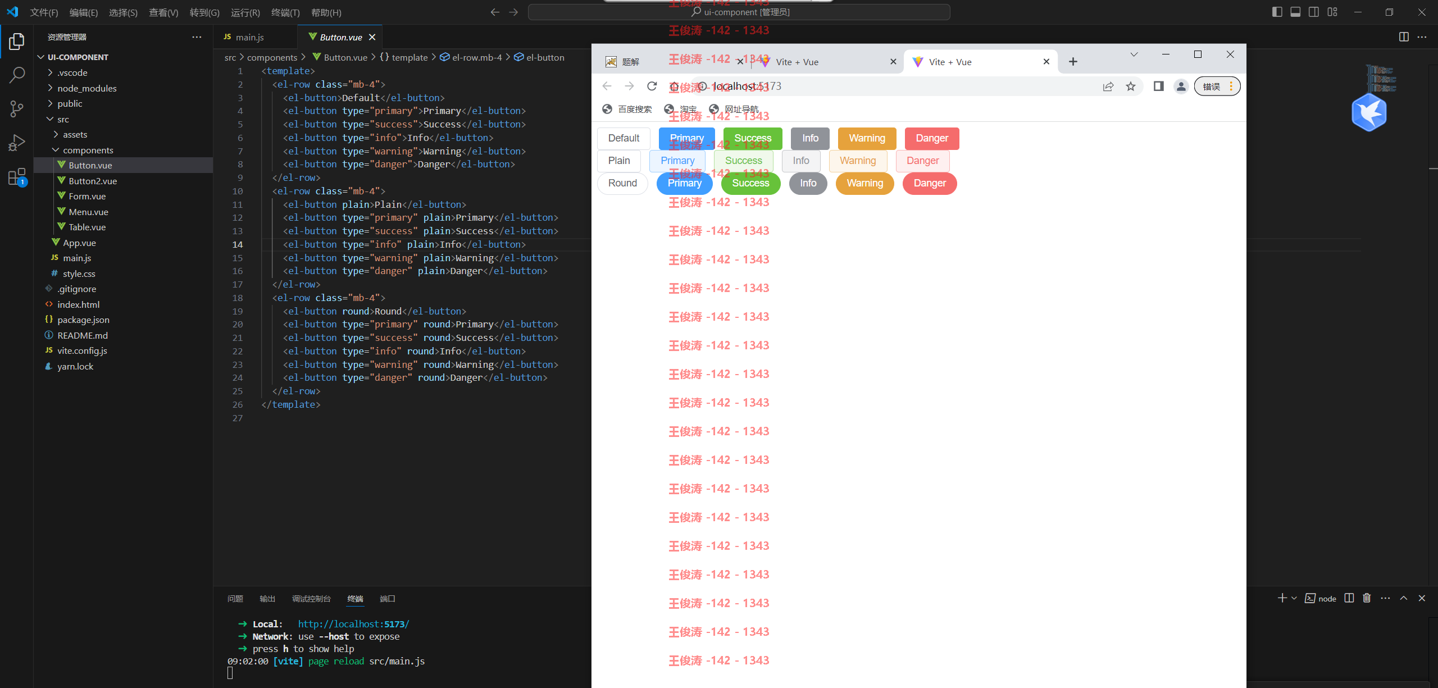Open Explorer panel more actions menu
The height and width of the screenshot is (688, 1438).
coord(197,37)
